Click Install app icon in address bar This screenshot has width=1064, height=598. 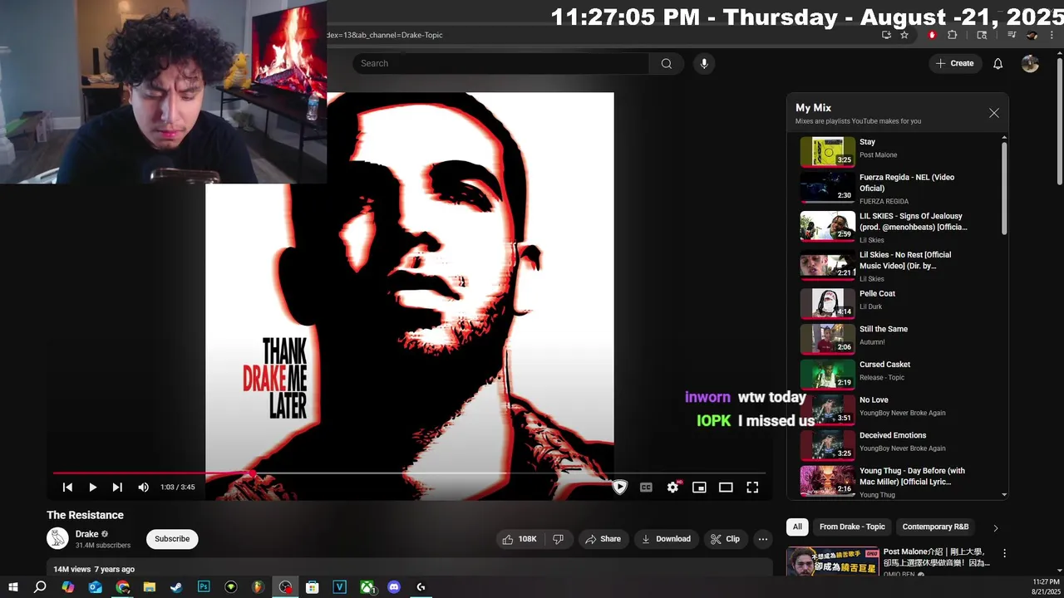pyautogui.click(x=886, y=35)
